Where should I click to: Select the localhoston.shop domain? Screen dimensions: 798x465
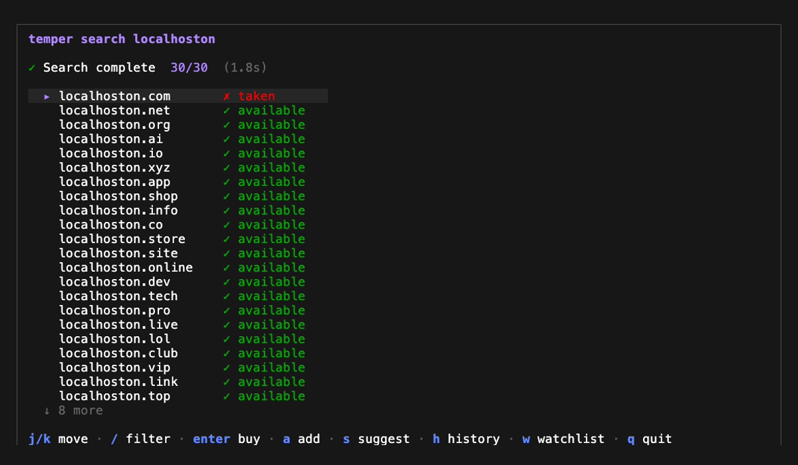118,196
